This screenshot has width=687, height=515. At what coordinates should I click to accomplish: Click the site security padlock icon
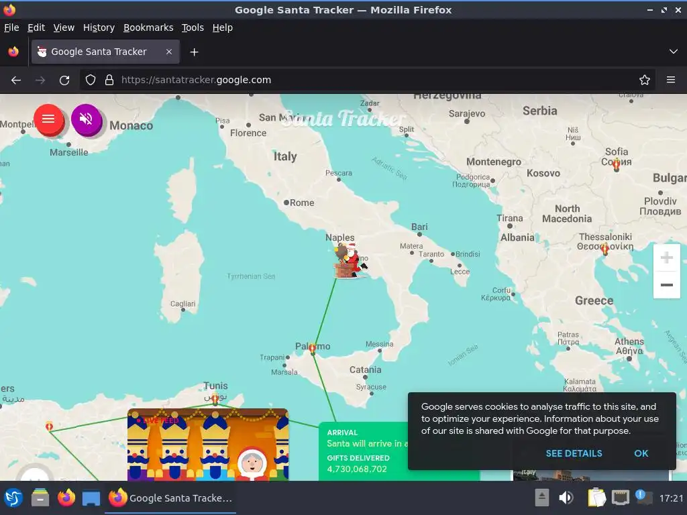[109, 80]
